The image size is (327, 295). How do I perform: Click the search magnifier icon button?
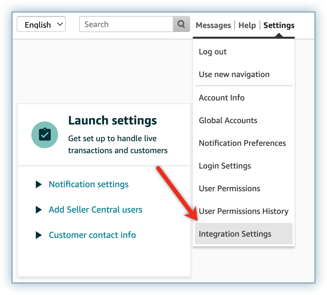[x=181, y=24]
